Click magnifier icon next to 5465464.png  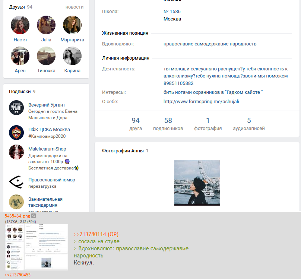pos(33,216)
